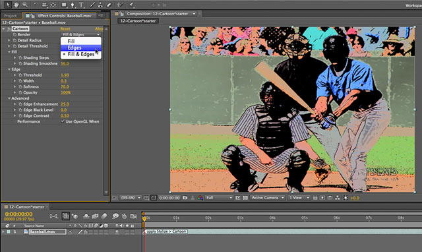The image size is (422, 252).
Task: Choose Fill & Edges from Render menu
Action: pos(81,54)
